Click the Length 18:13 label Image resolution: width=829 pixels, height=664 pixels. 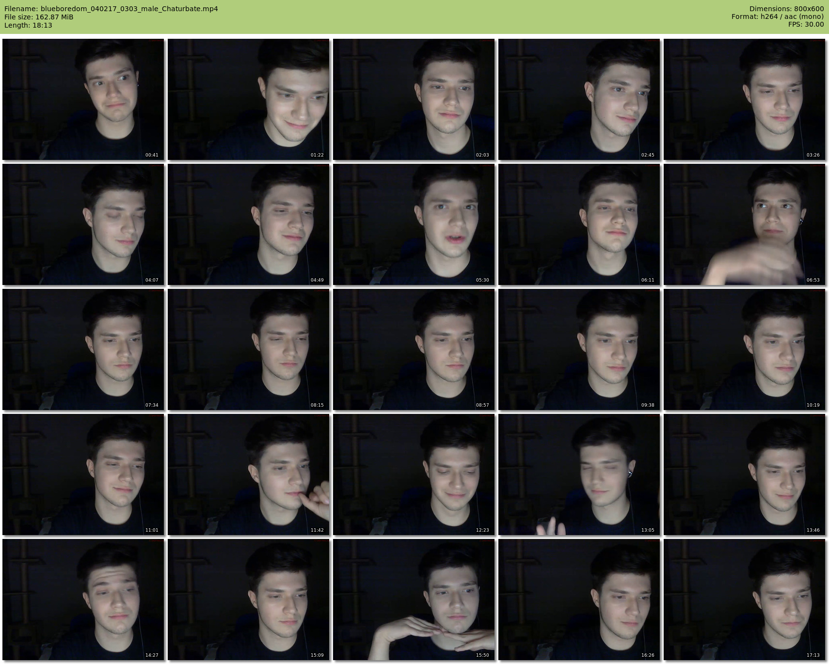(28, 25)
